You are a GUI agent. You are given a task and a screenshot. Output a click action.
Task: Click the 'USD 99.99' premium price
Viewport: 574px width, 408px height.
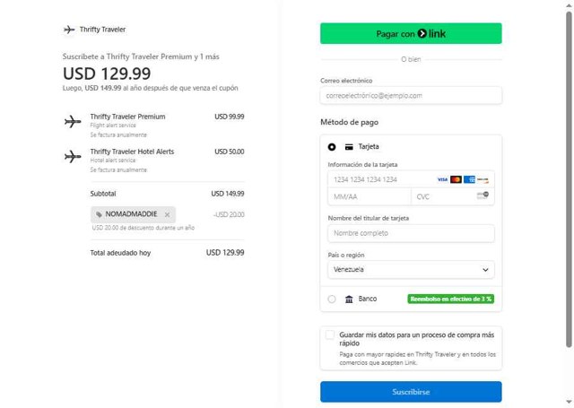(230, 117)
